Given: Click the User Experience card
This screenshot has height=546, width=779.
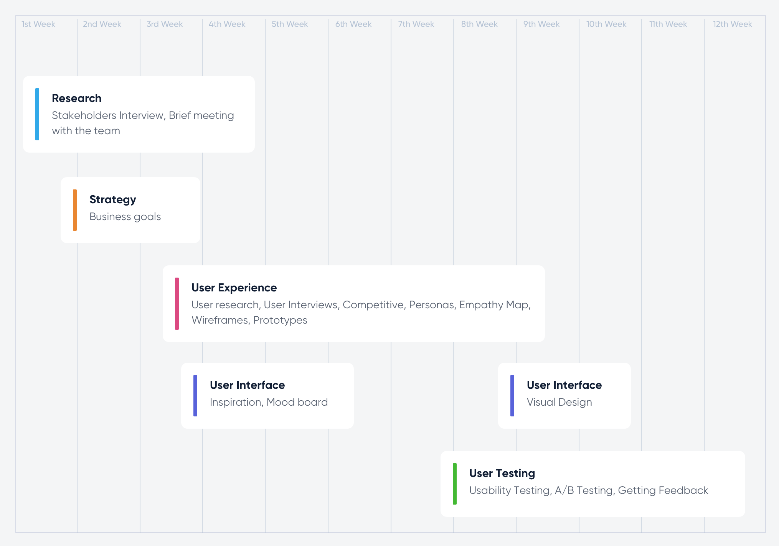Looking at the screenshot, I should [x=353, y=303].
